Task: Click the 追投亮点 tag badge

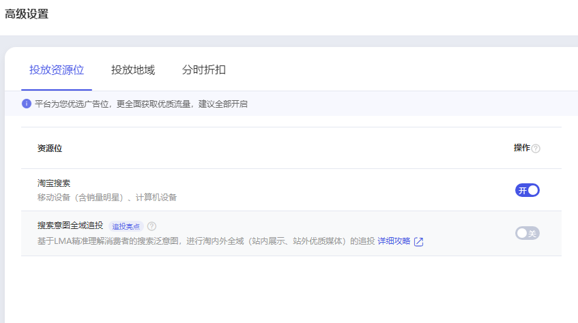Action: [x=126, y=226]
